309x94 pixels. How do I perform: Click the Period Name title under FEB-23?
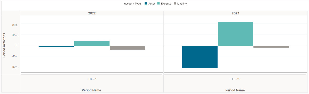click(235, 90)
